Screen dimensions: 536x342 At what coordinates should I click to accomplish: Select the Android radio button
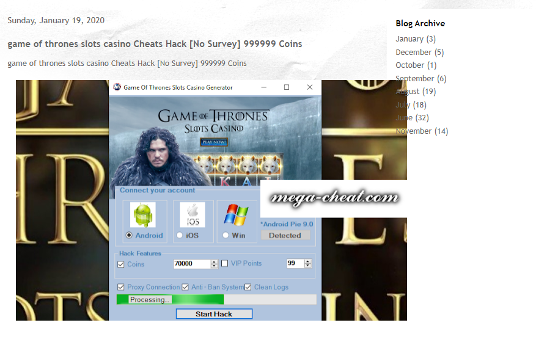point(129,235)
